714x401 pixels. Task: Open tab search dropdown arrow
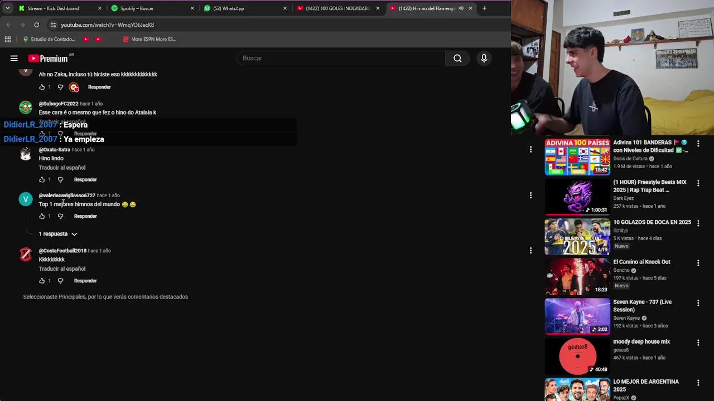7,8
